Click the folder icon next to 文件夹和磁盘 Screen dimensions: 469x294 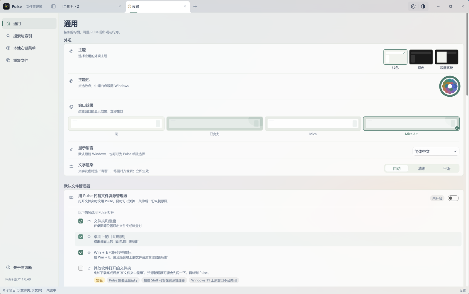tap(89, 221)
